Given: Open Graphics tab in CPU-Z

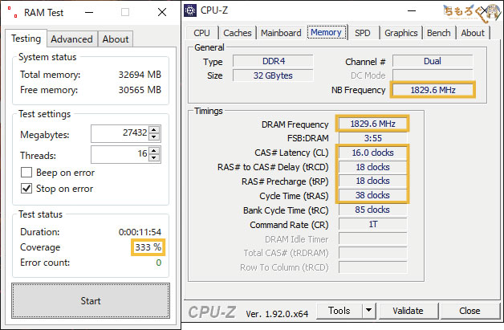Looking at the screenshot, I should [x=400, y=33].
